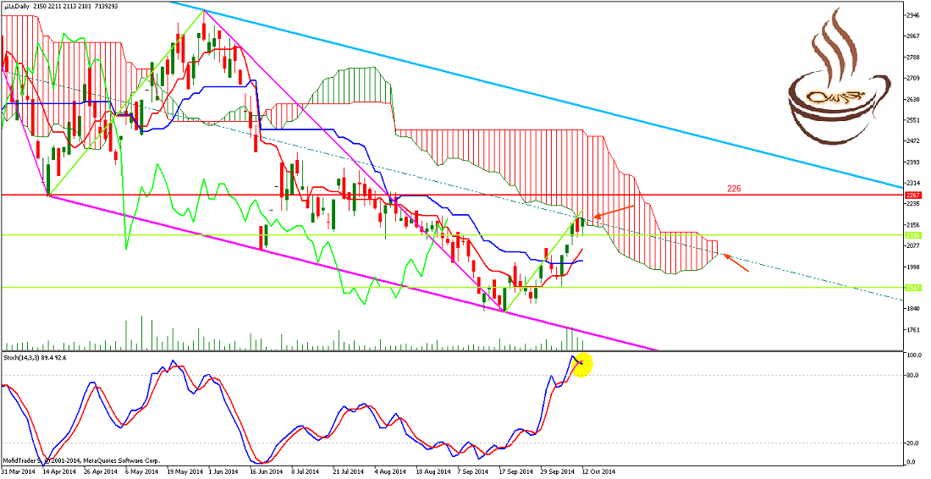Select the upper red arrow near candles
Screen dimensions: 931x479
pos(612,212)
